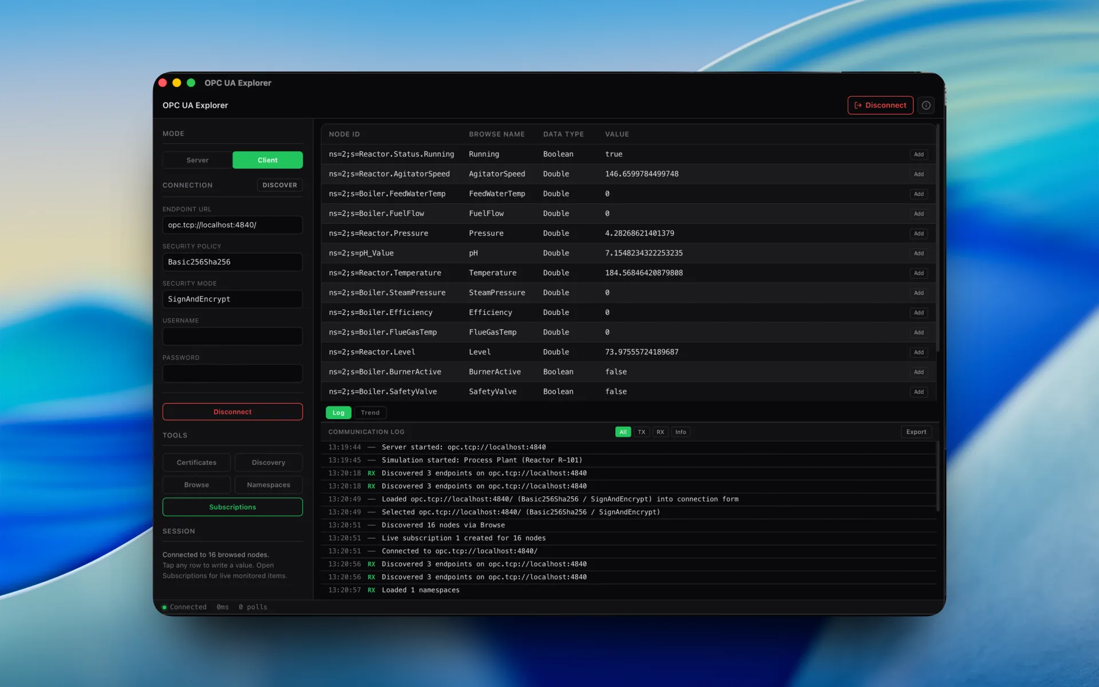
Task: Click the Endpoint URL input field
Action: [x=232, y=225]
